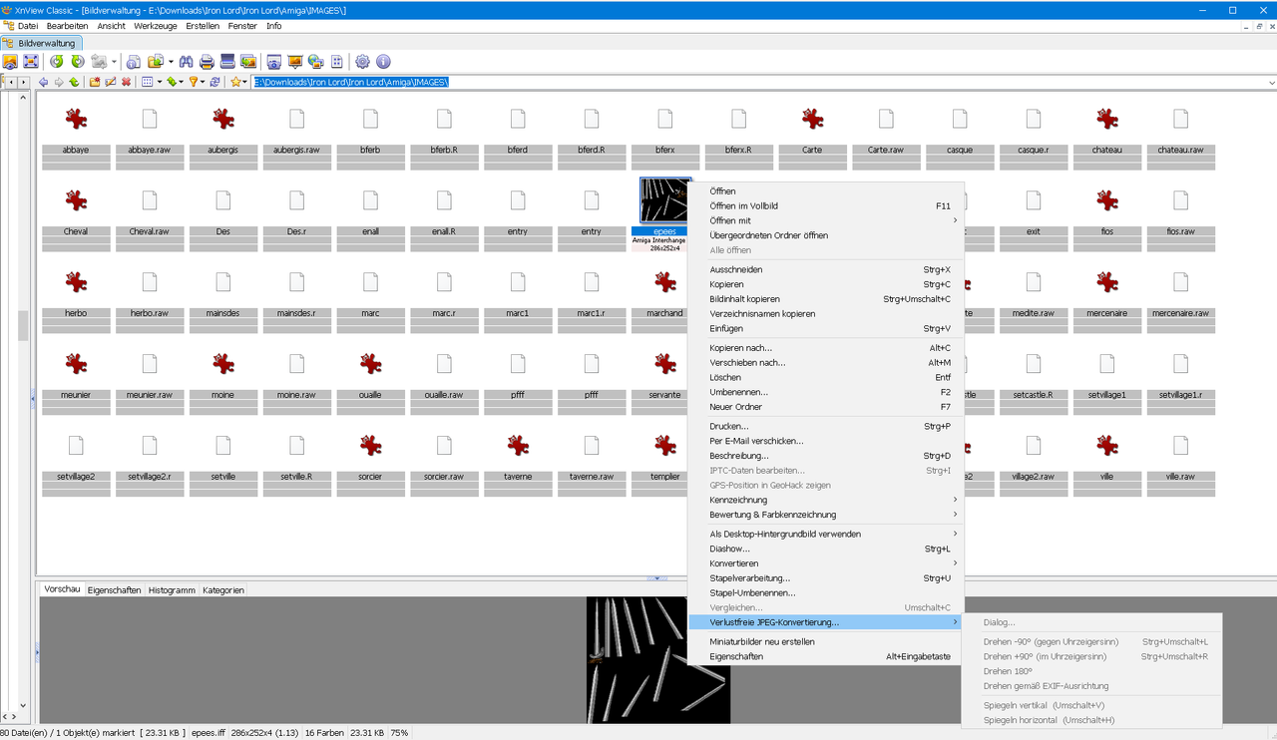Switch to Eigenschaften tab
This screenshot has width=1277, height=740.
pos(114,590)
